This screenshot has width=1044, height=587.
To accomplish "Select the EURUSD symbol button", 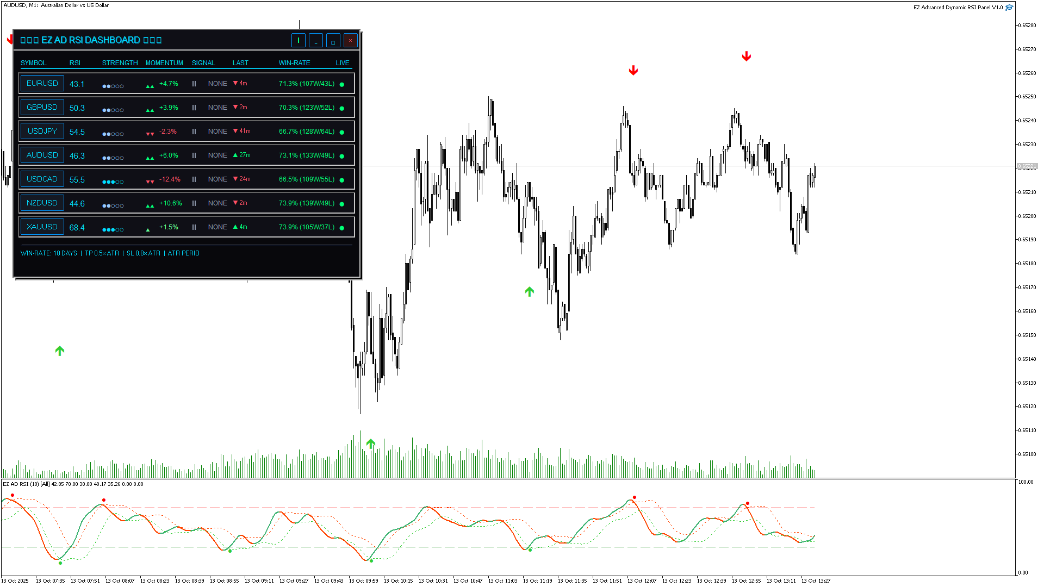I will pyautogui.click(x=42, y=83).
